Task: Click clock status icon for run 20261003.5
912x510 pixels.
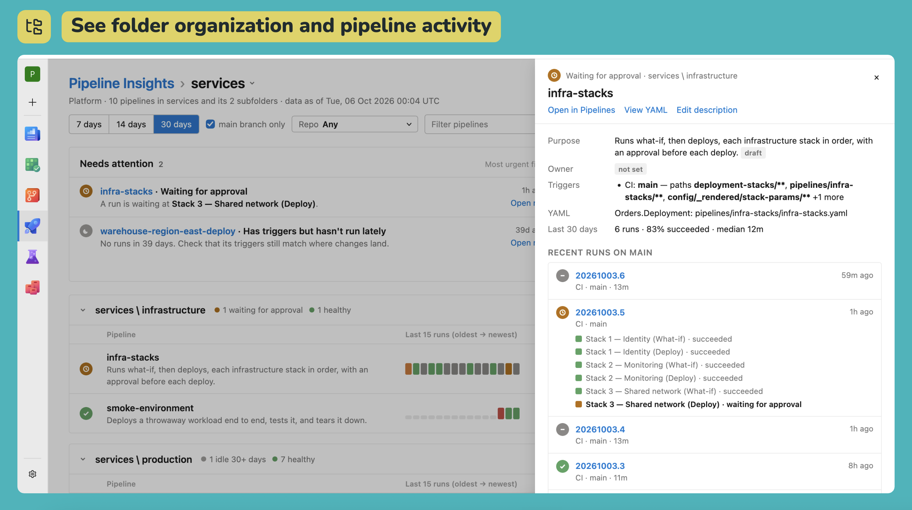Action: click(562, 312)
